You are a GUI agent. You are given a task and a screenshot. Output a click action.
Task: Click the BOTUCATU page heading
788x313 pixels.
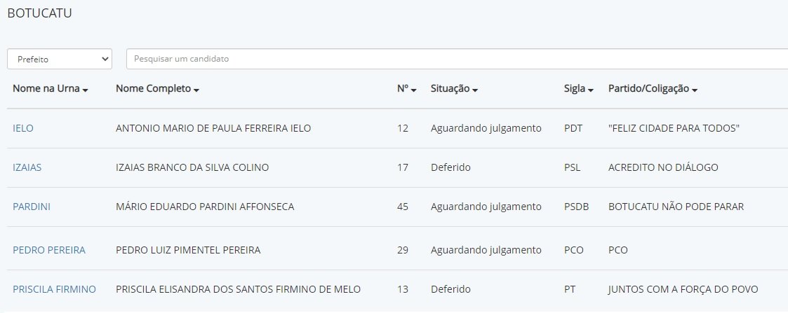pyautogui.click(x=39, y=13)
